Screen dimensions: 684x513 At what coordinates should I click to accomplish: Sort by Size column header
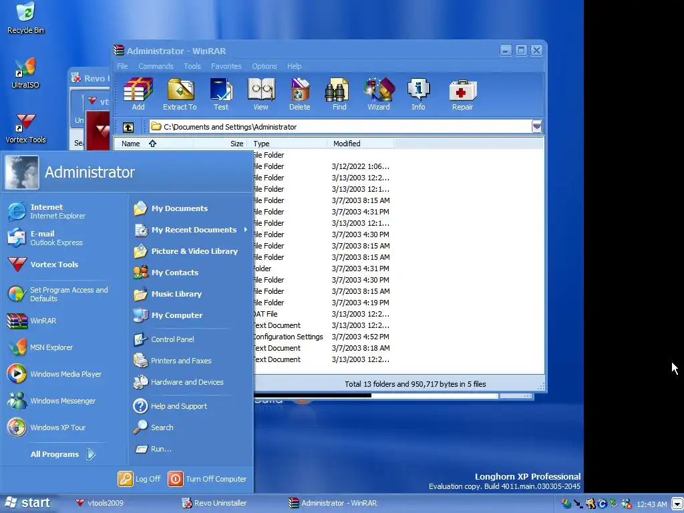tap(220, 144)
